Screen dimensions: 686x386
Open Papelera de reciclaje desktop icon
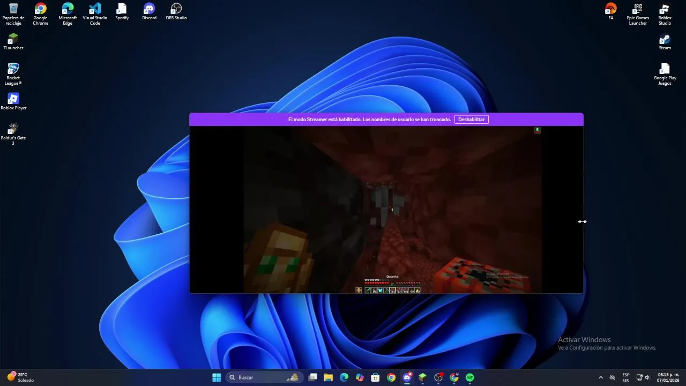pos(13,14)
